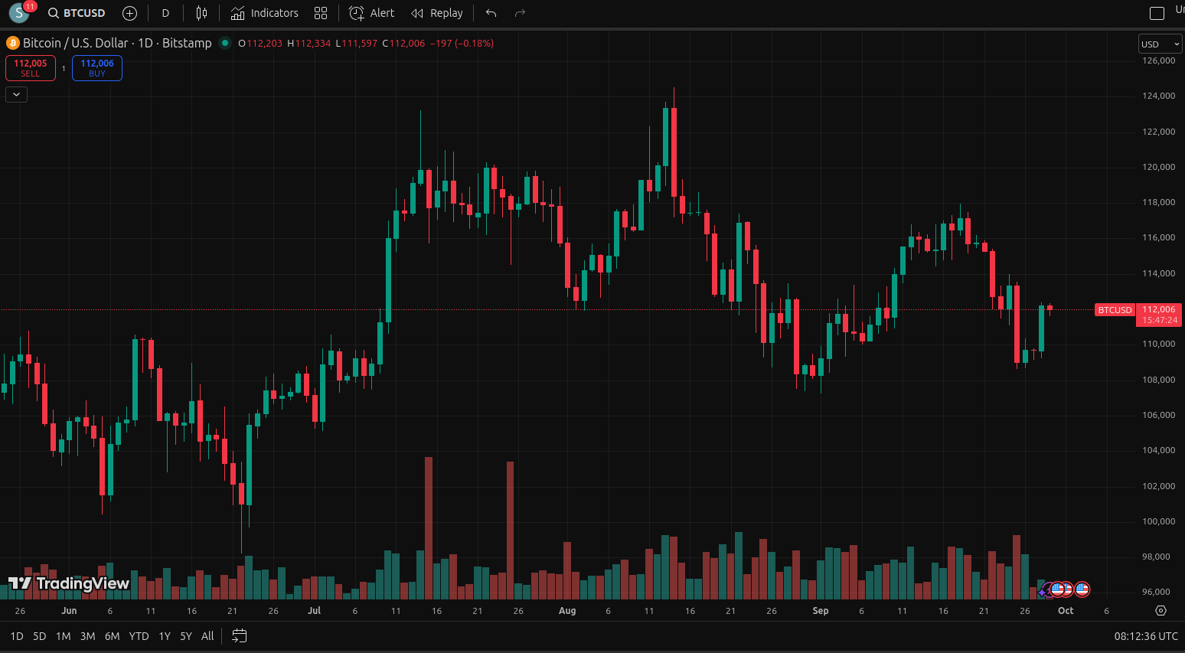The image size is (1185, 653).
Task: Click the 112,006 BUY button
Action: (x=97, y=68)
